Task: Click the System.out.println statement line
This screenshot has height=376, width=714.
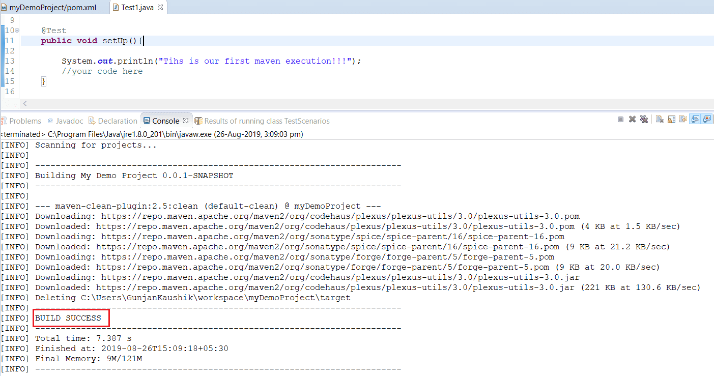Action: point(211,61)
